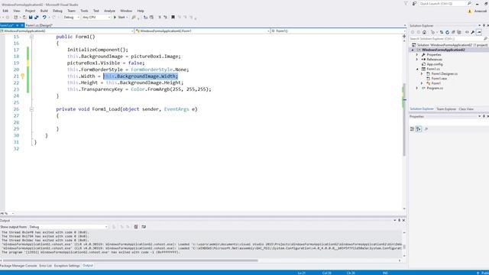Open the Form1() member navigation dropdown

click(x=338, y=31)
